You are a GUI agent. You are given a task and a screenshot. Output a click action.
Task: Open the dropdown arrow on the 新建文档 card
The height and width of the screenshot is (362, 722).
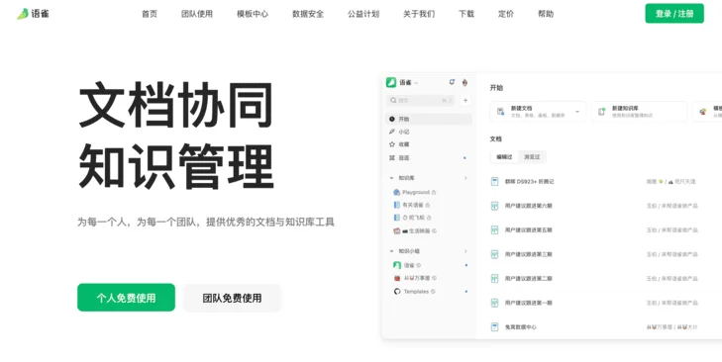click(x=577, y=112)
